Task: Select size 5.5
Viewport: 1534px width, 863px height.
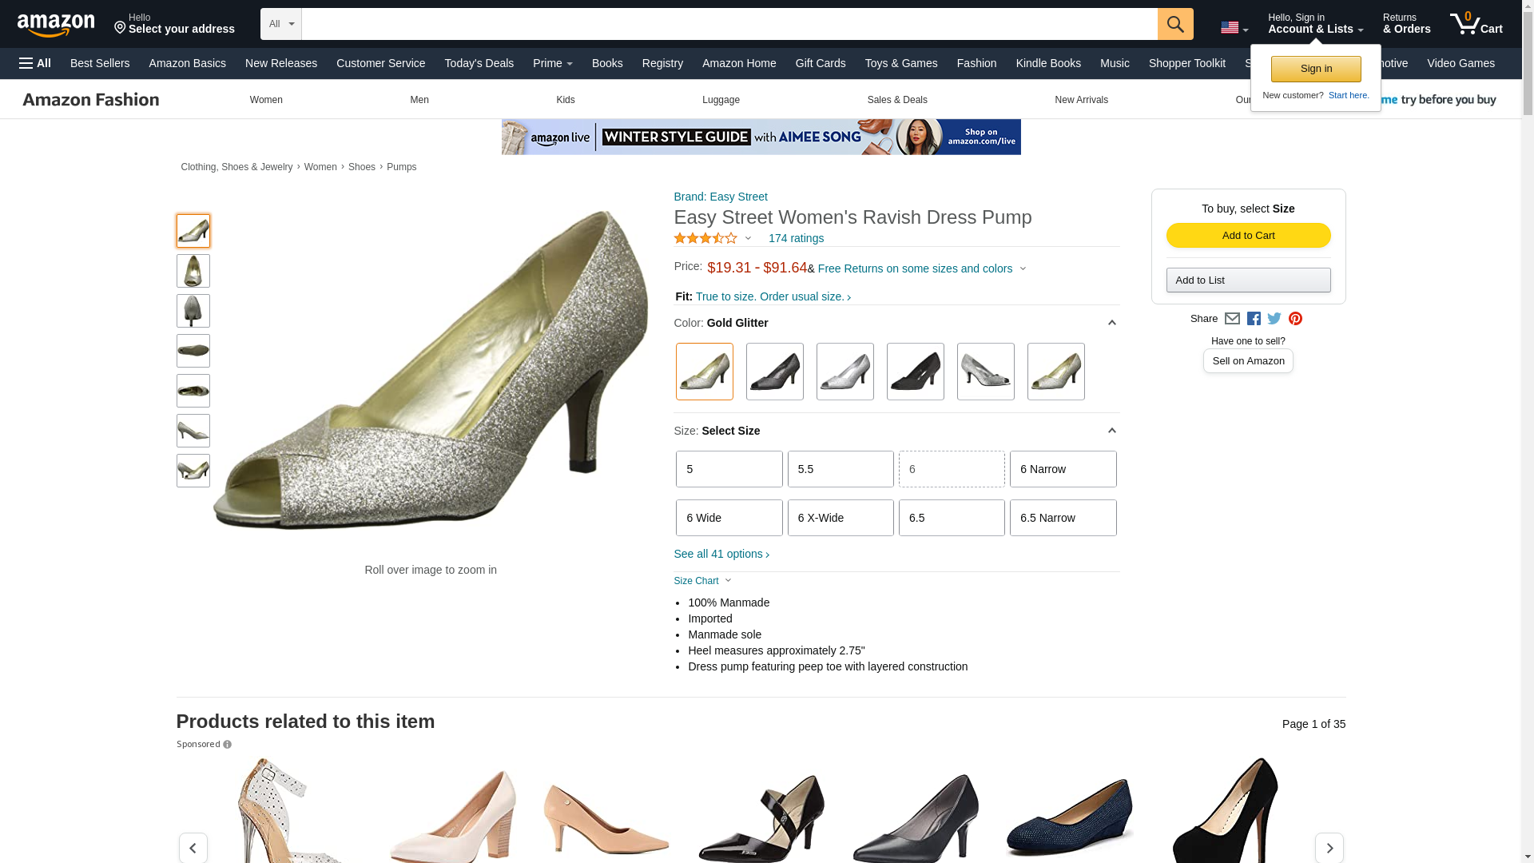Action: pyautogui.click(x=841, y=469)
